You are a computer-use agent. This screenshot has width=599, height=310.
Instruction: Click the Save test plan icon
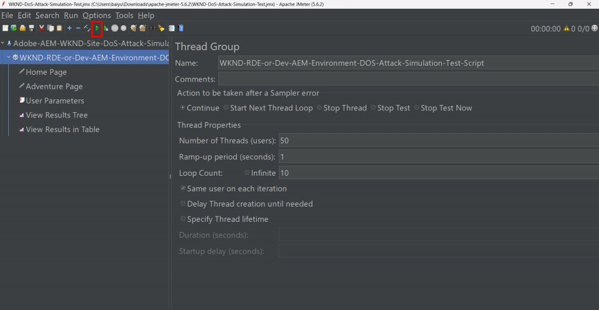tap(32, 28)
